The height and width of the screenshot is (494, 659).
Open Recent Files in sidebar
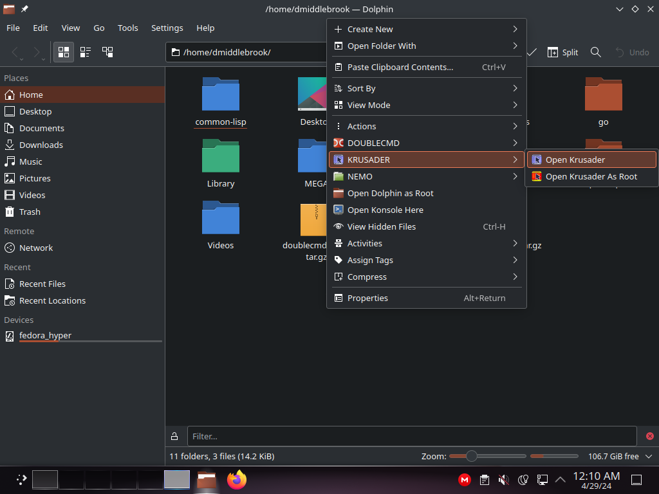click(82, 284)
